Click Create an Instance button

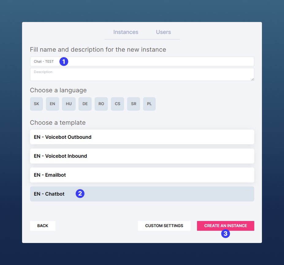(225, 226)
